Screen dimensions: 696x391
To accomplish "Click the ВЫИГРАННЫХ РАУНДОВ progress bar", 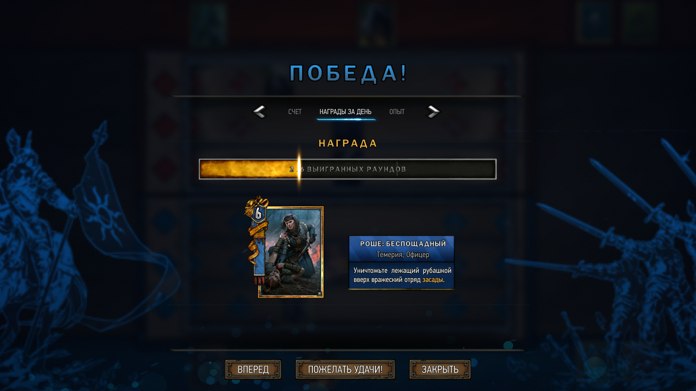I will click(x=347, y=169).
